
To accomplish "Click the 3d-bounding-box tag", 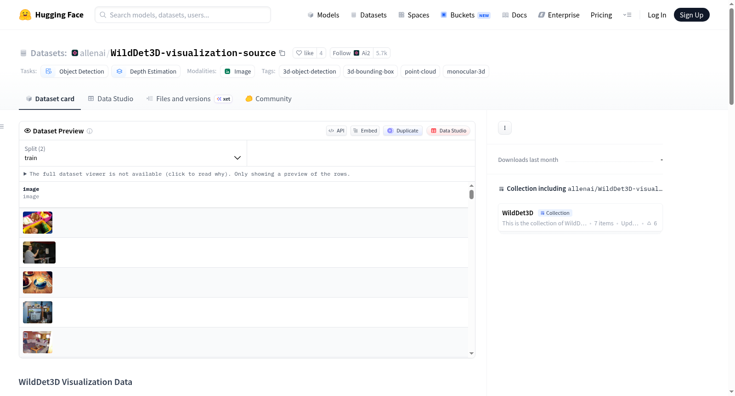I will coord(371,71).
